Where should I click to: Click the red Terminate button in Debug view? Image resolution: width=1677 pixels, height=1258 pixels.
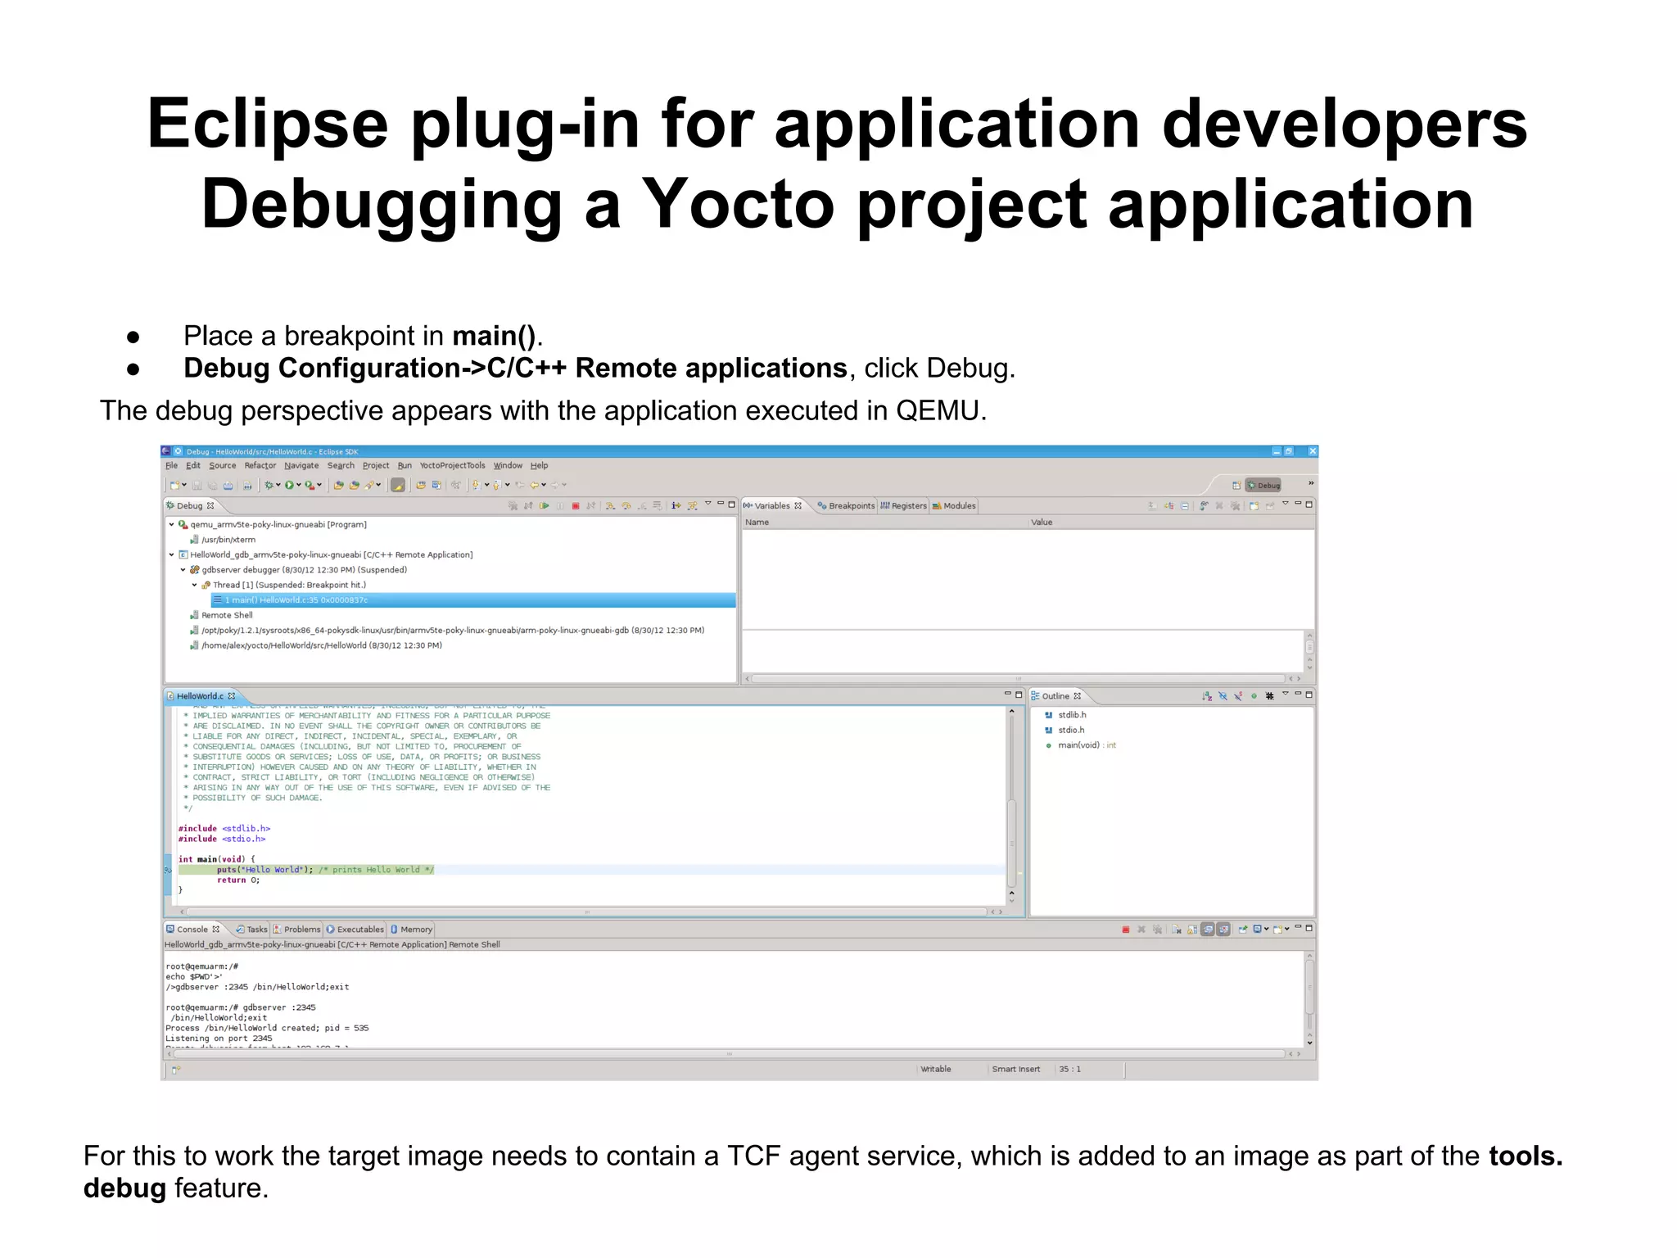click(x=576, y=506)
